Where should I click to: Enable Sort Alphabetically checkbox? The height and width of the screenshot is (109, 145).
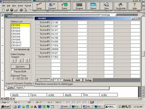click(12, 49)
